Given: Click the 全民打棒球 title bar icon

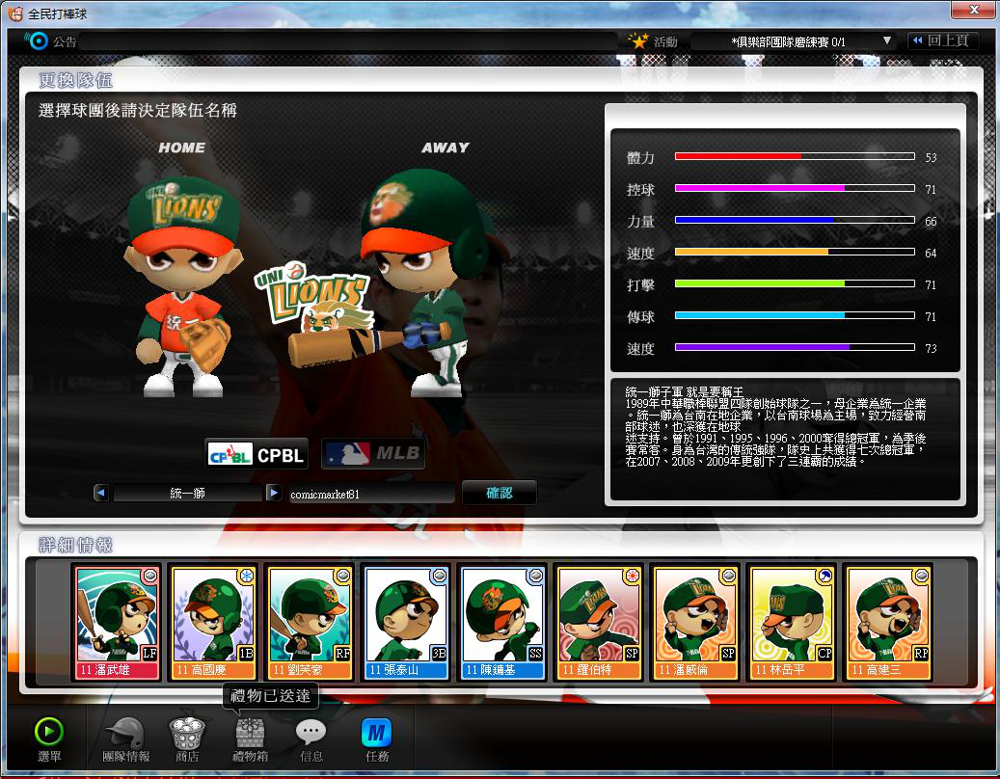Looking at the screenshot, I should pyautogui.click(x=14, y=13).
